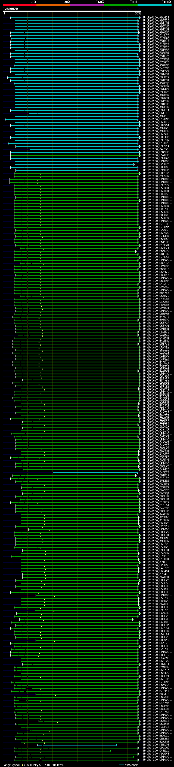Select the UniRef100_Q3HRX6 label
Viewport: 174px width, 767px height.
[x=156, y=92]
